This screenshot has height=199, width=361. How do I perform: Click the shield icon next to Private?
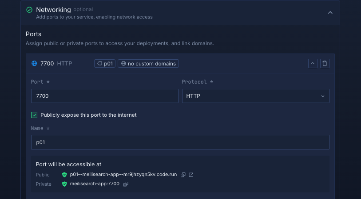(x=64, y=184)
